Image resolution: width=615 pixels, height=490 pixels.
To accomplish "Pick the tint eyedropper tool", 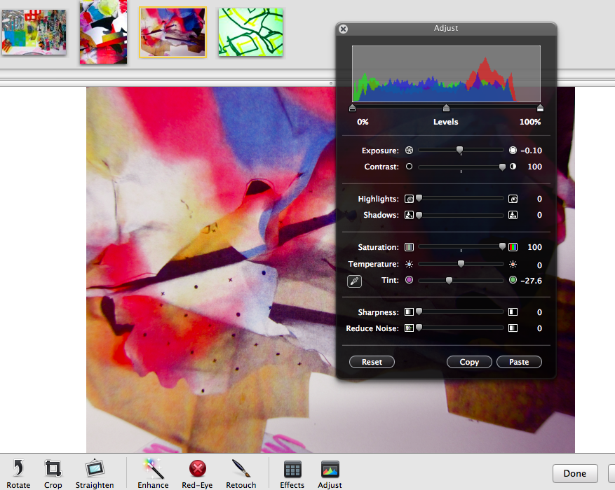I will click(x=355, y=281).
